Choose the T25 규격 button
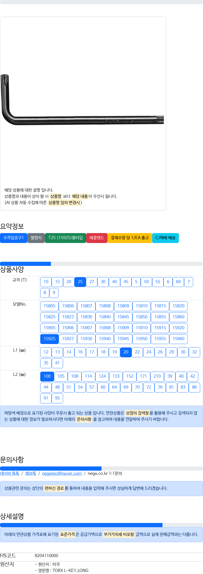 (x=80, y=282)
